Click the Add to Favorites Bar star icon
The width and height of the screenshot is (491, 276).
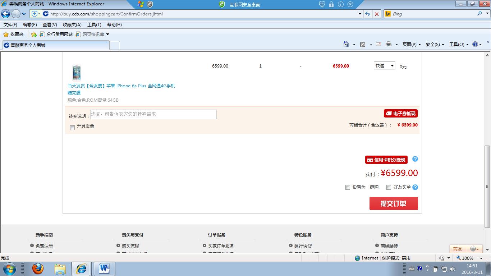click(33, 34)
